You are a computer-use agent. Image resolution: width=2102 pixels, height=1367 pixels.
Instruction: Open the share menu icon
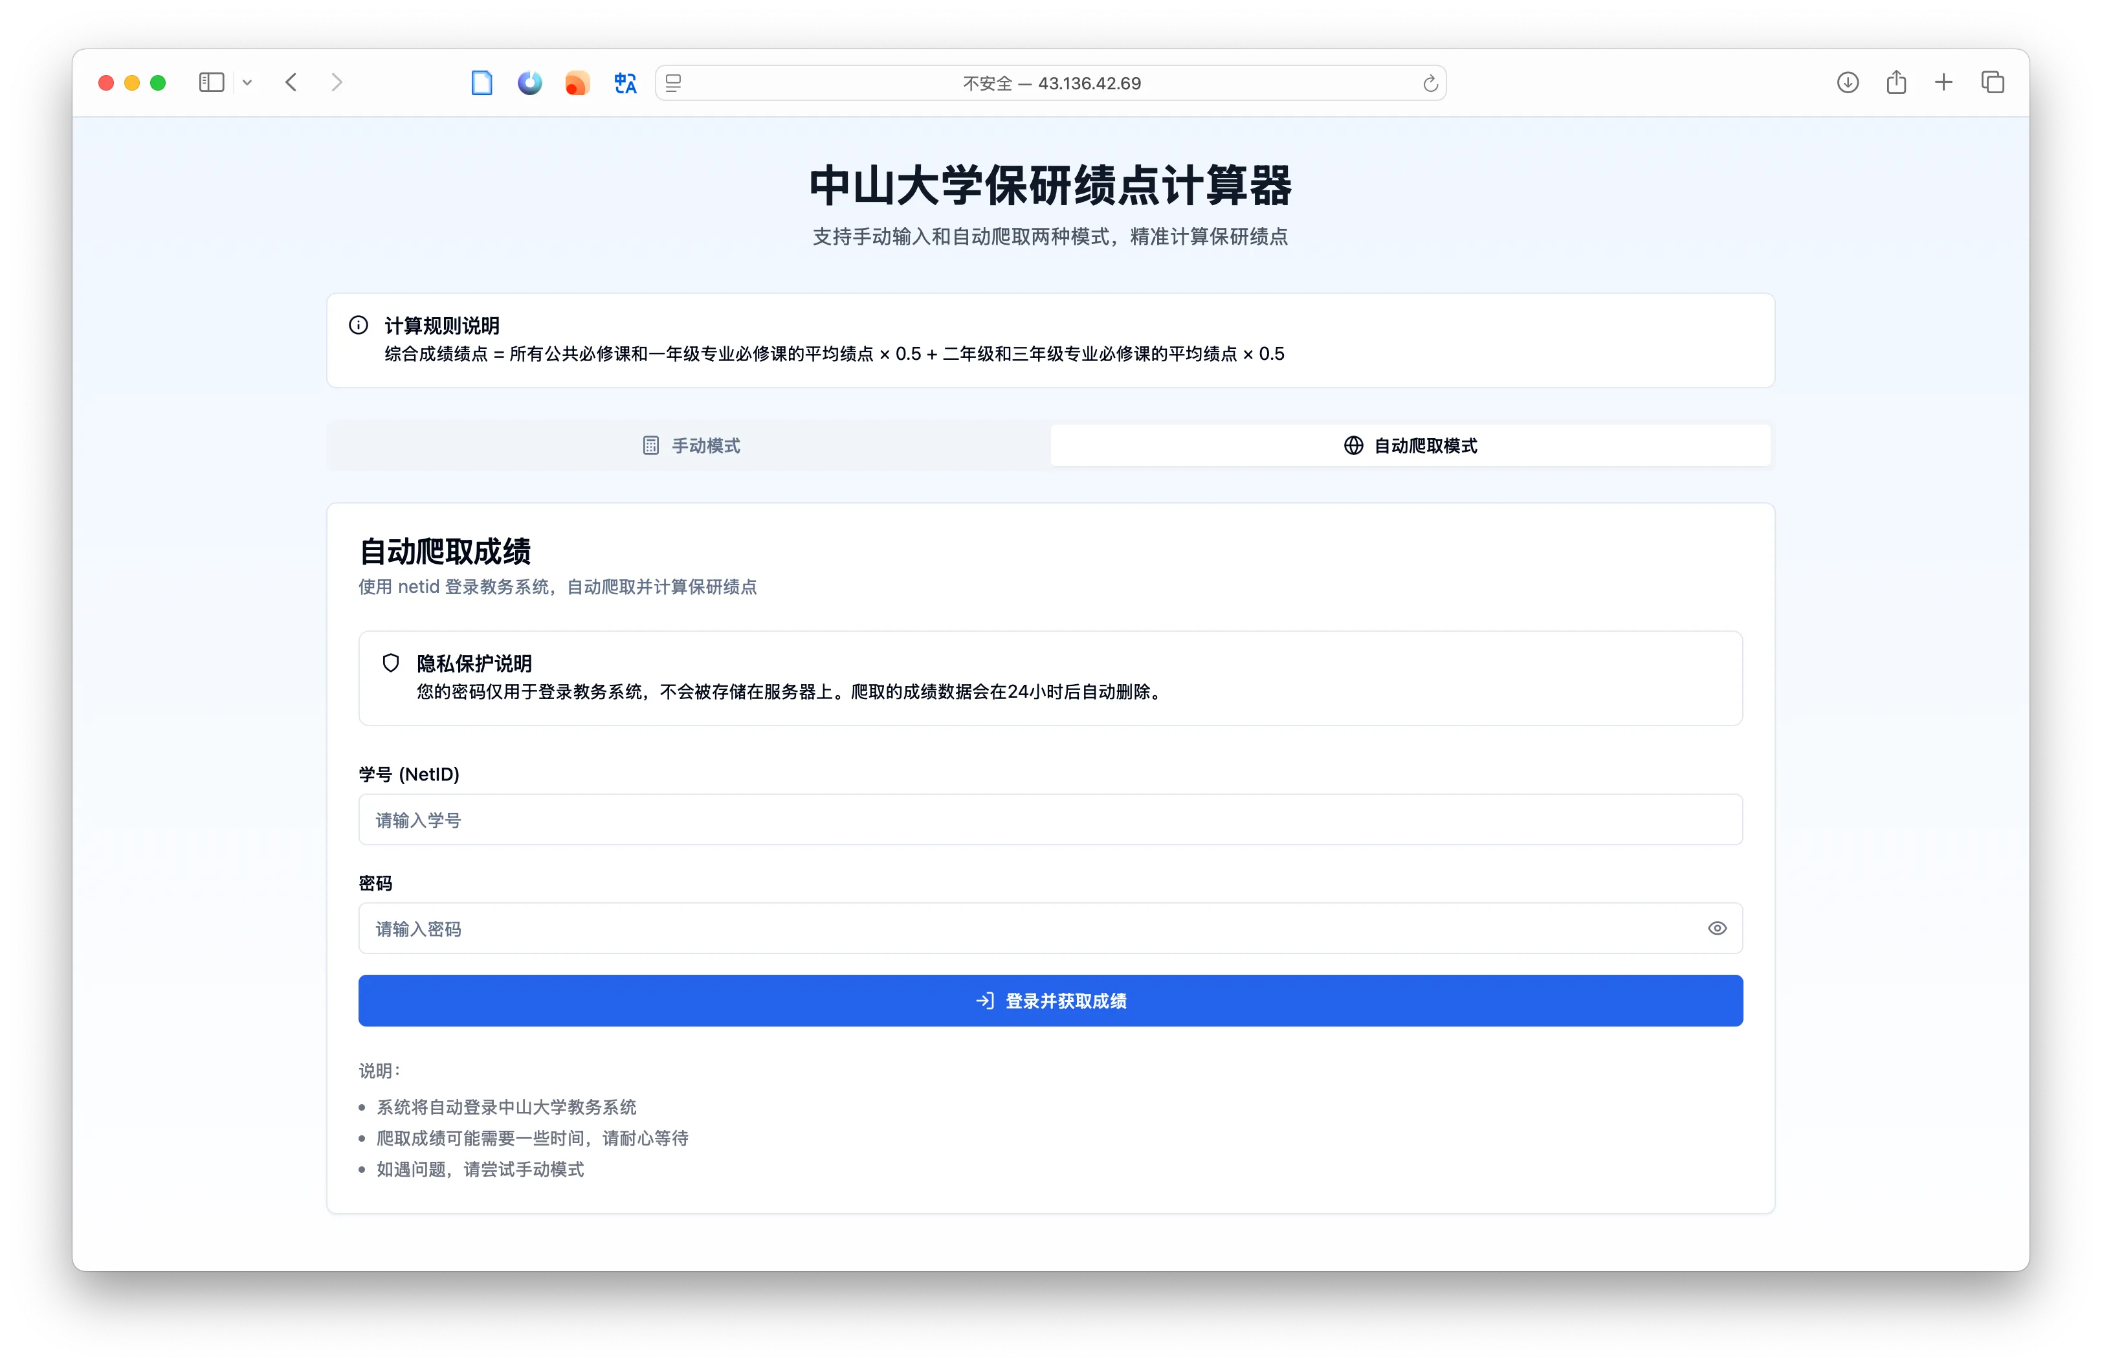1896,83
